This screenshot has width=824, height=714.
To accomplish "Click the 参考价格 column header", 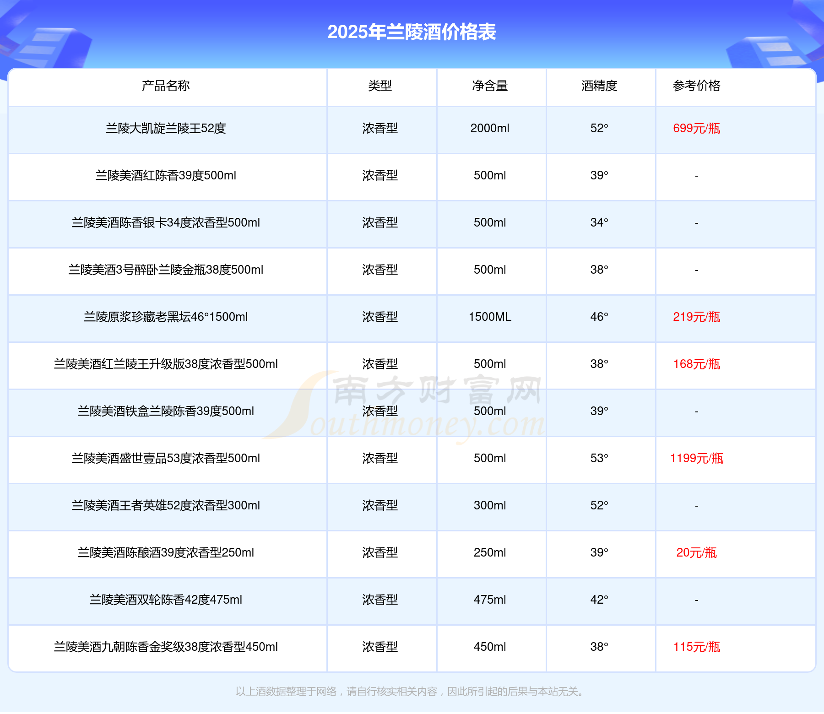I will (697, 86).
